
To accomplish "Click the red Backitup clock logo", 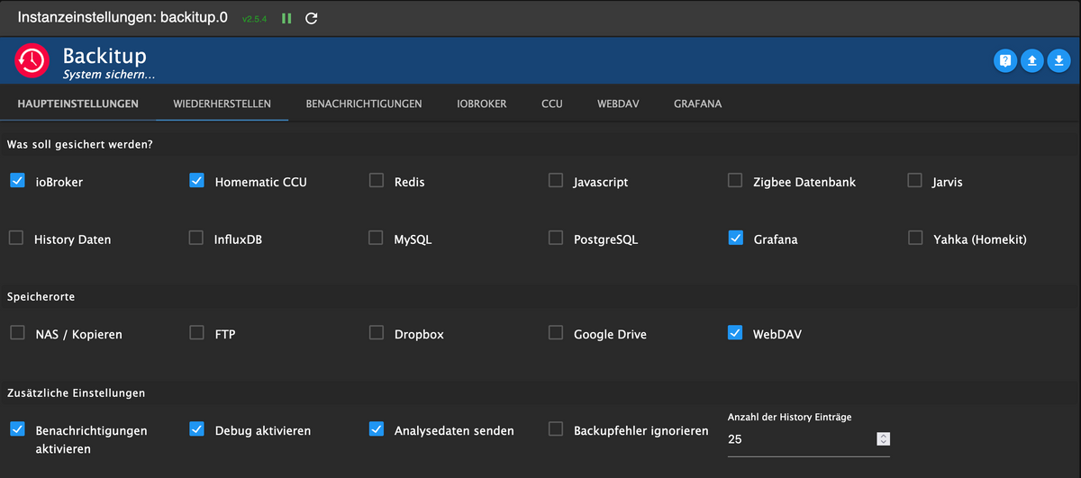I will coord(32,61).
